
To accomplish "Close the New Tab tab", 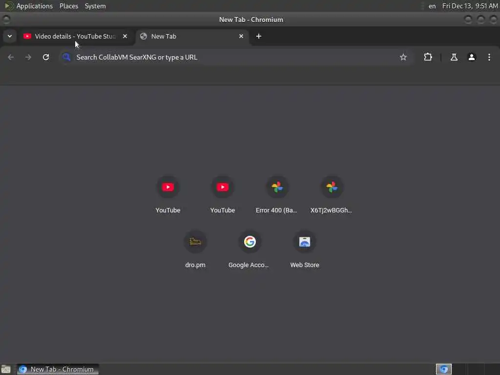I will [x=241, y=36].
